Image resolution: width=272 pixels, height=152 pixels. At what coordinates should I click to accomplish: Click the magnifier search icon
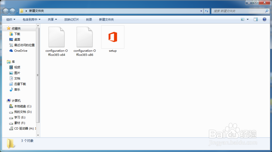pos(267,11)
